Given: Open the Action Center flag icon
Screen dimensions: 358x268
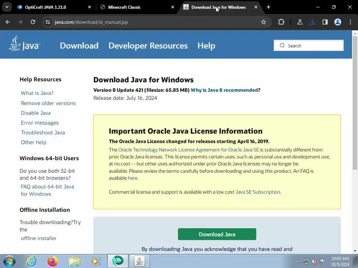Looking at the screenshot, I should pyautogui.click(x=322, y=261).
